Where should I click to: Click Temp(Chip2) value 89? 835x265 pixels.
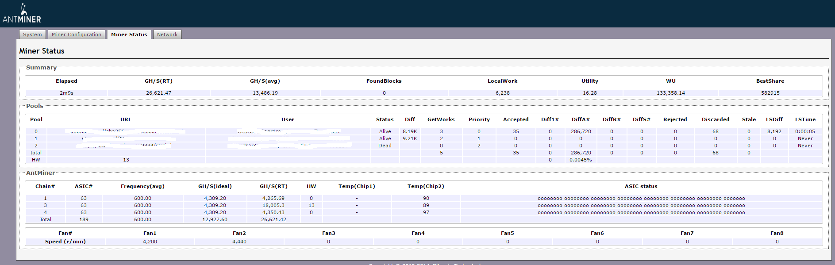(x=426, y=205)
